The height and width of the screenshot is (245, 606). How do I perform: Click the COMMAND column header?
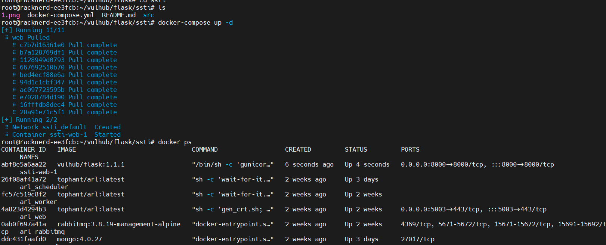click(204, 149)
